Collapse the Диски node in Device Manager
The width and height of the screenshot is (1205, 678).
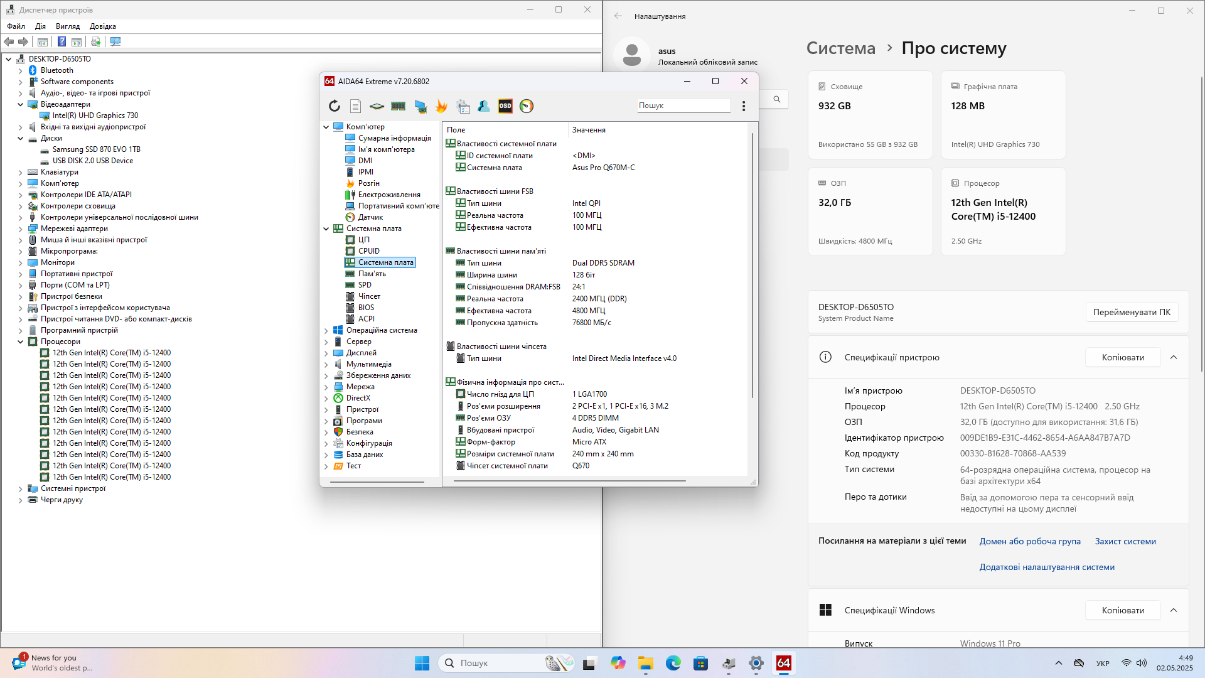click(20, 139)
